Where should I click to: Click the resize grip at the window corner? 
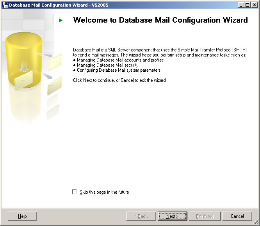tap(256, 222)
